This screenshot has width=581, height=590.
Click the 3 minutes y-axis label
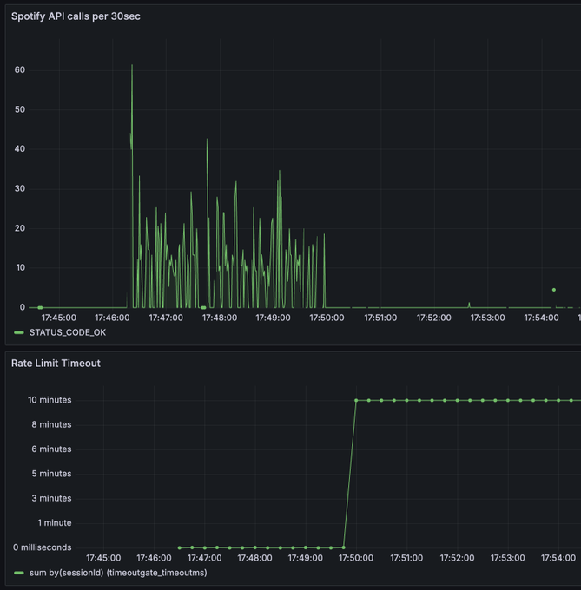pos(51,498)
